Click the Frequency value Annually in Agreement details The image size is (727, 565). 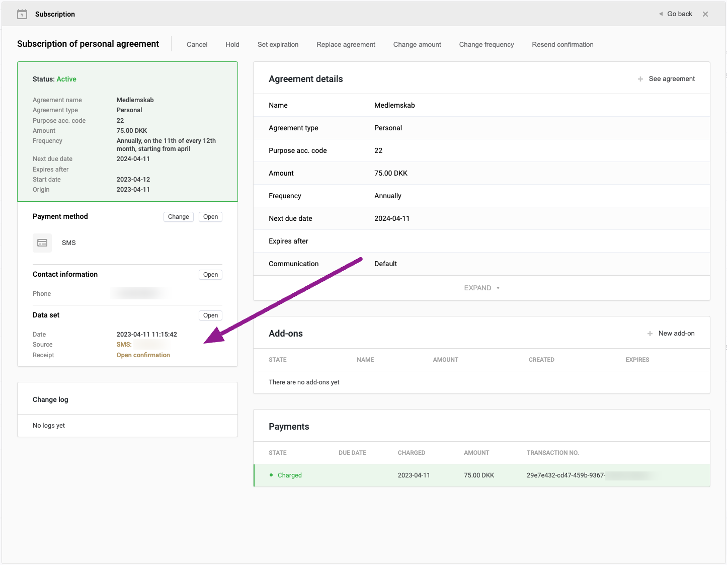pos(388,196)
